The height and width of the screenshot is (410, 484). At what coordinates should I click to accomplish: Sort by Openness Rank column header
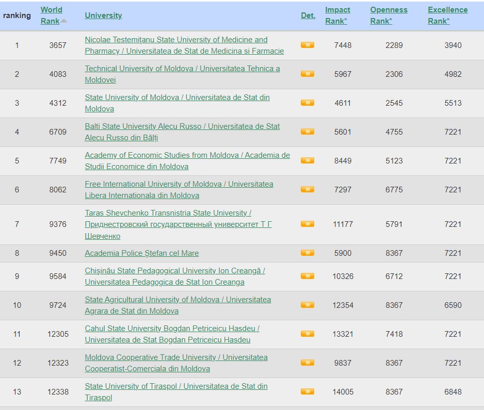pyautogui.click(x=389, y=15)
